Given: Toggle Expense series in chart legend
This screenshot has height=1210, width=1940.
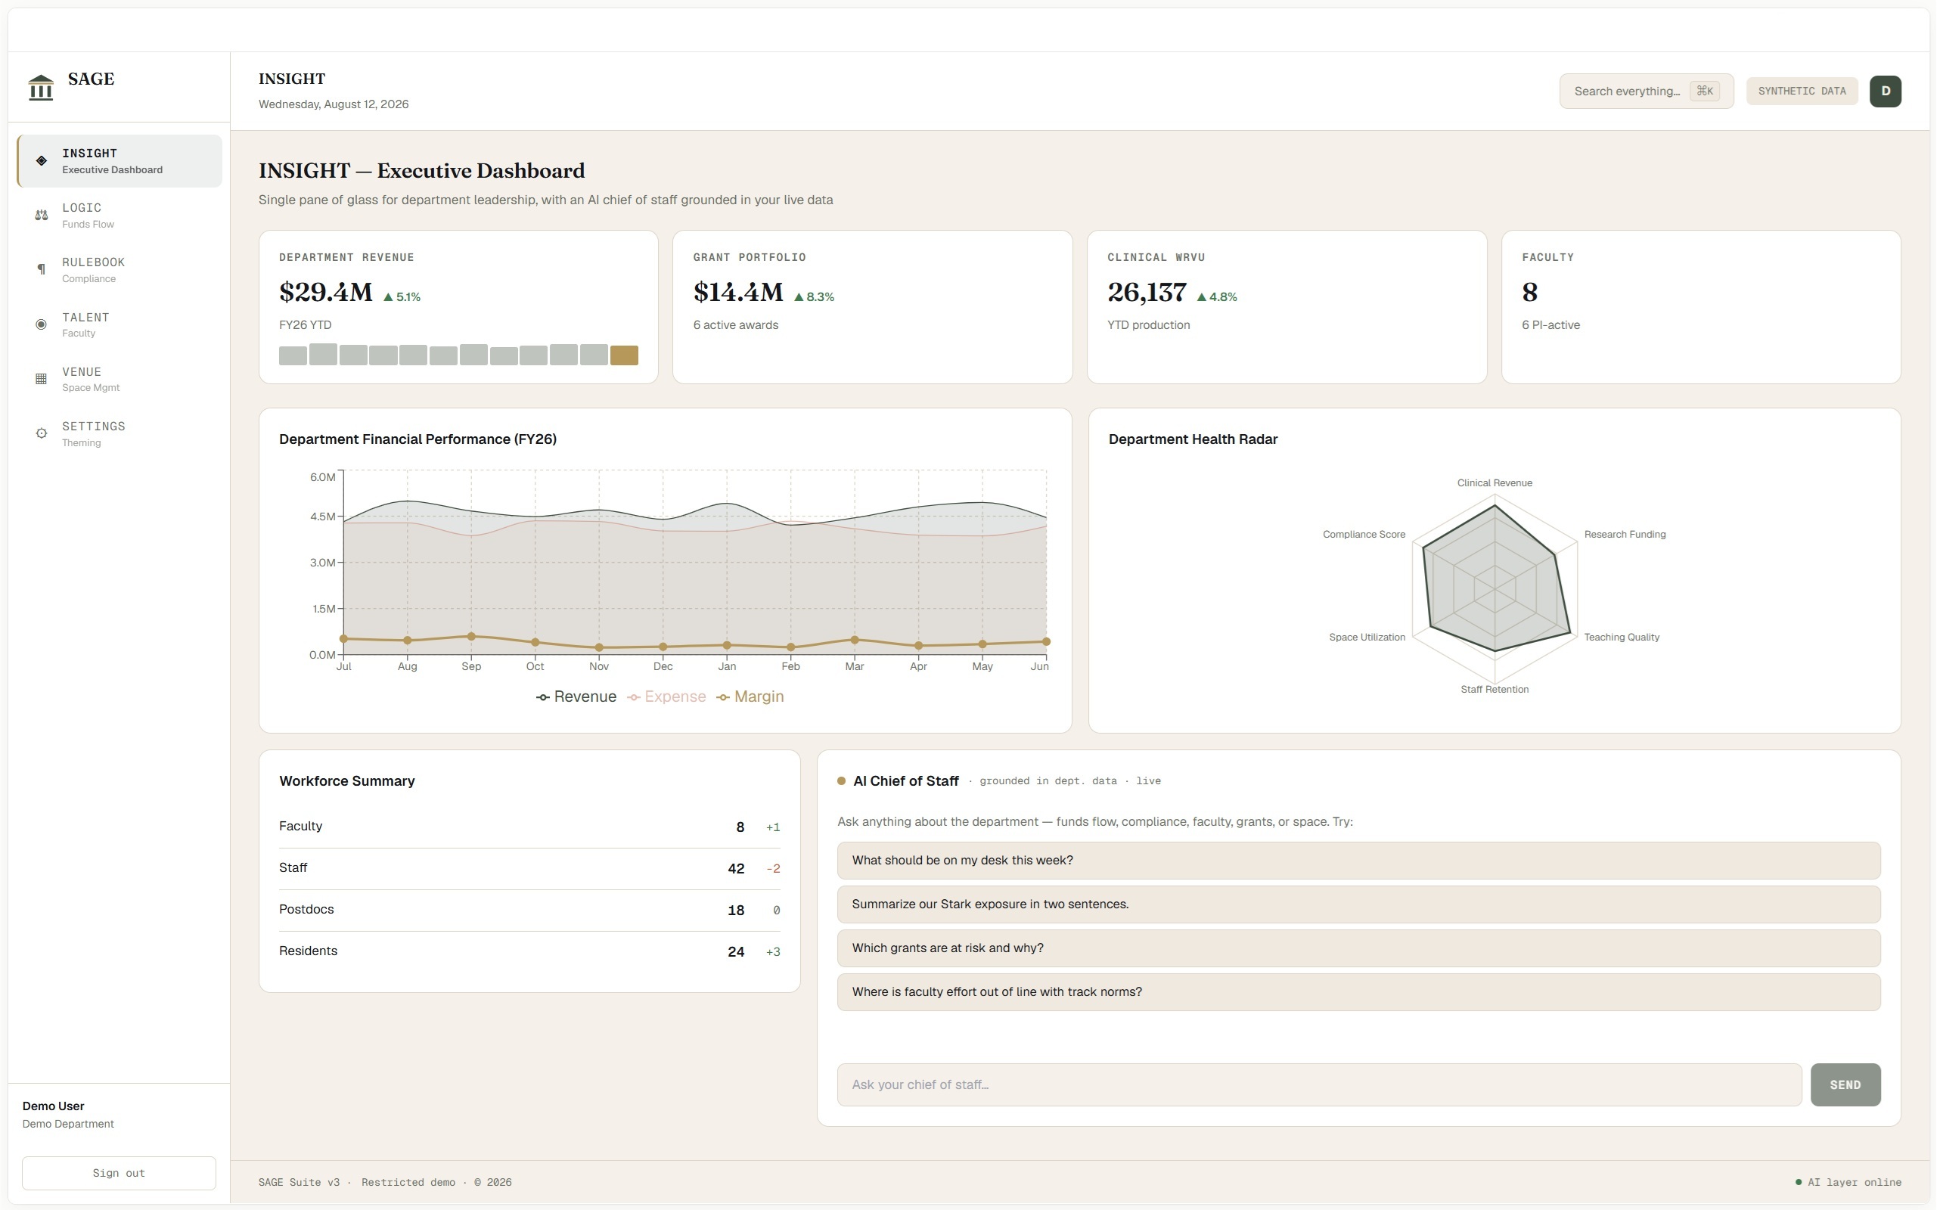Looking at the screenshot, I should [x=668, y=697].
